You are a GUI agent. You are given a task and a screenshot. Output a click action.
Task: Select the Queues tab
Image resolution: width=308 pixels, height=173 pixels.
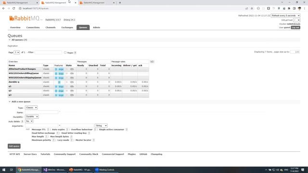point(83,27)
